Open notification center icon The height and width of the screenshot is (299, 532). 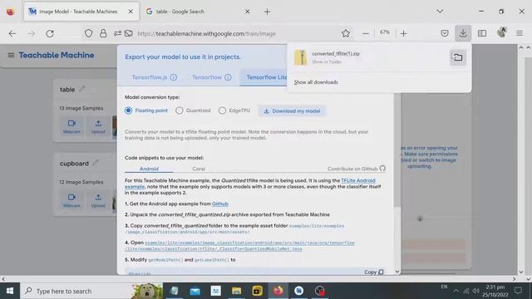(518, 291)
